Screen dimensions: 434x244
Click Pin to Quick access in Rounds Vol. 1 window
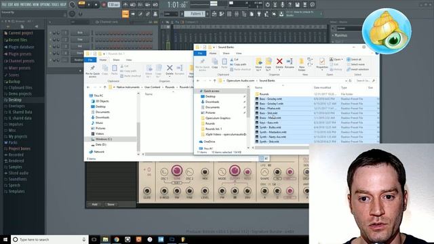click(92, 71)
